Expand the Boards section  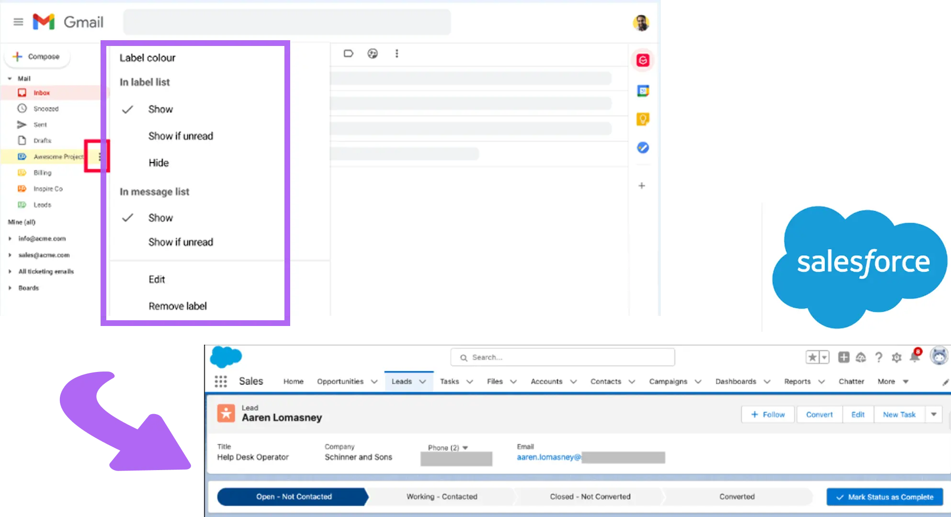click(x=10, y=288)
